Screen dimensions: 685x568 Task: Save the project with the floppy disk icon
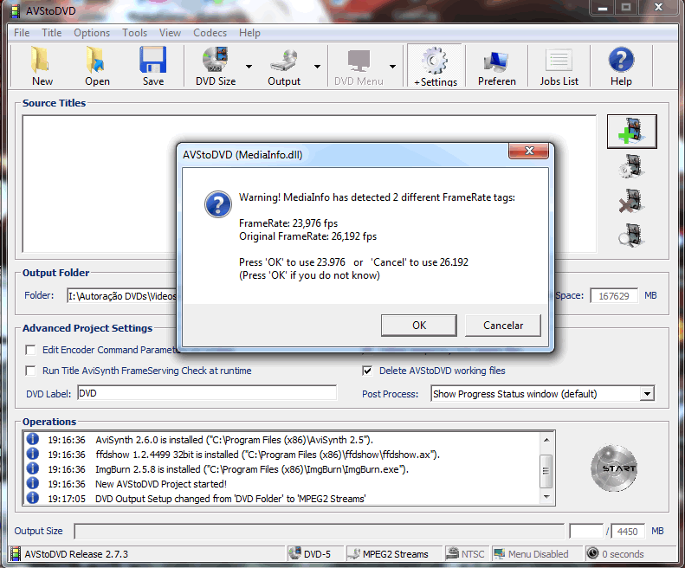pos(153,60)
